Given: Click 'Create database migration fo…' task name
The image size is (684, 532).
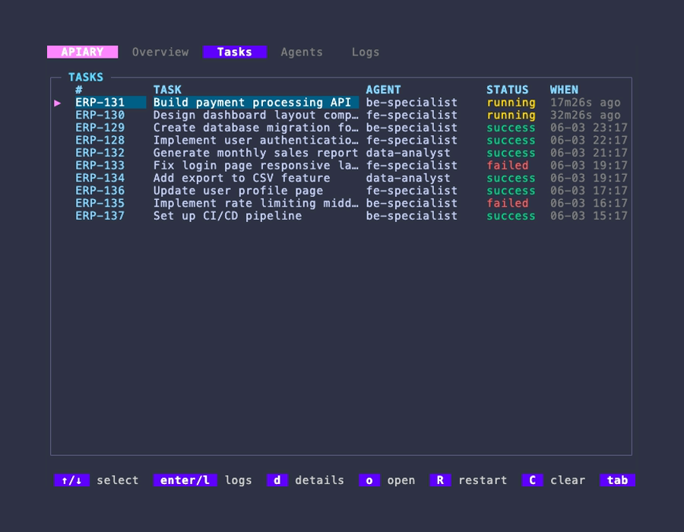Looking at the screenshot, I should 255,128.
